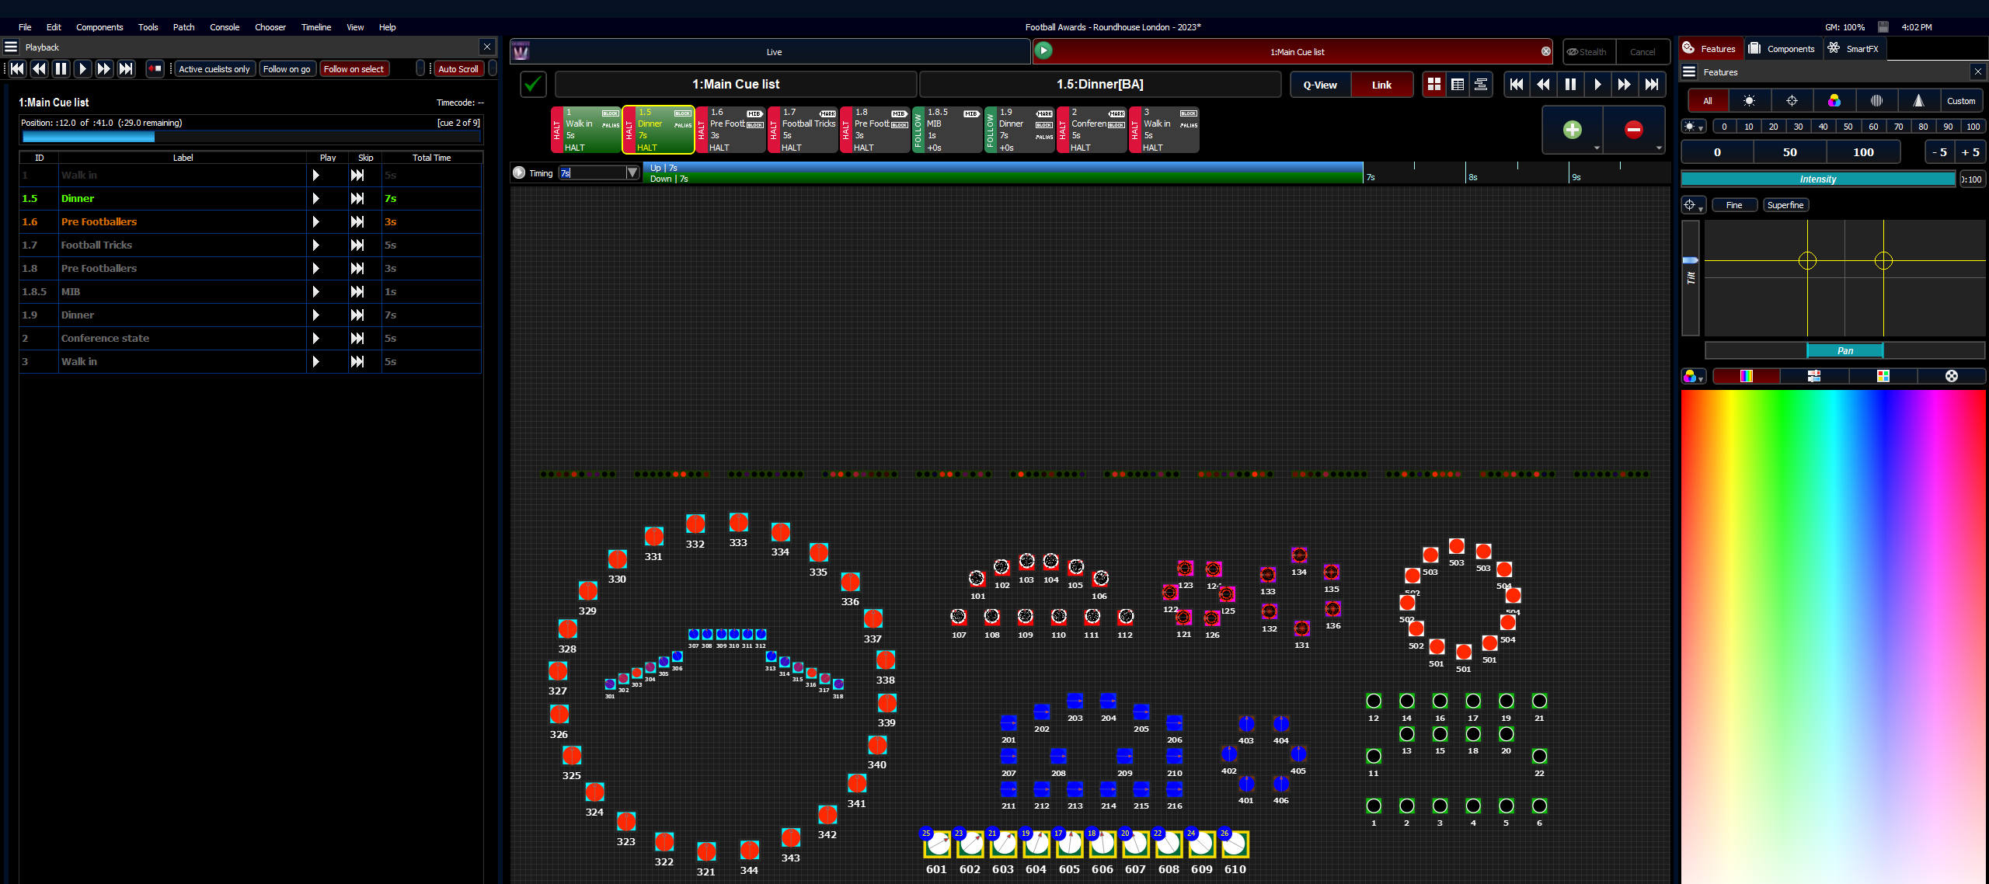Click the palette/swatch grid icon
This screenshot has width=1989, height=884.
point(1883,375)
